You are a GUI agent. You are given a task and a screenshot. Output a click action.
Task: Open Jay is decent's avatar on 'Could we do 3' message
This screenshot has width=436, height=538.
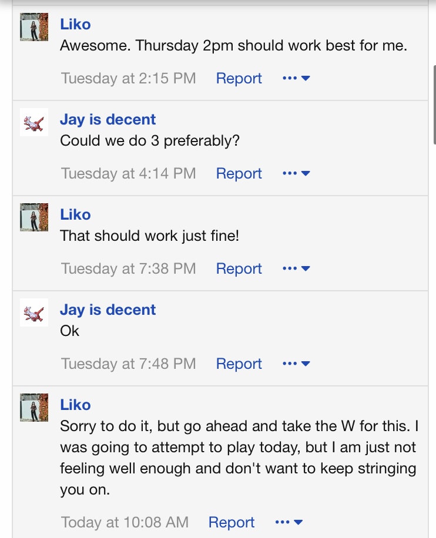34,122
